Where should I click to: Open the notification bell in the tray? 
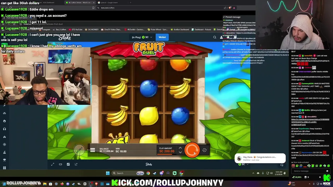pos(285,173)
